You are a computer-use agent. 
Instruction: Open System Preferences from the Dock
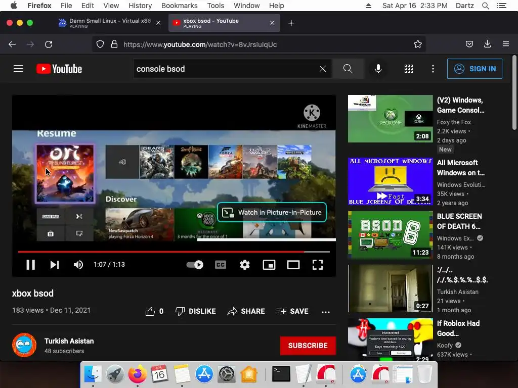[x=227, y=374]
